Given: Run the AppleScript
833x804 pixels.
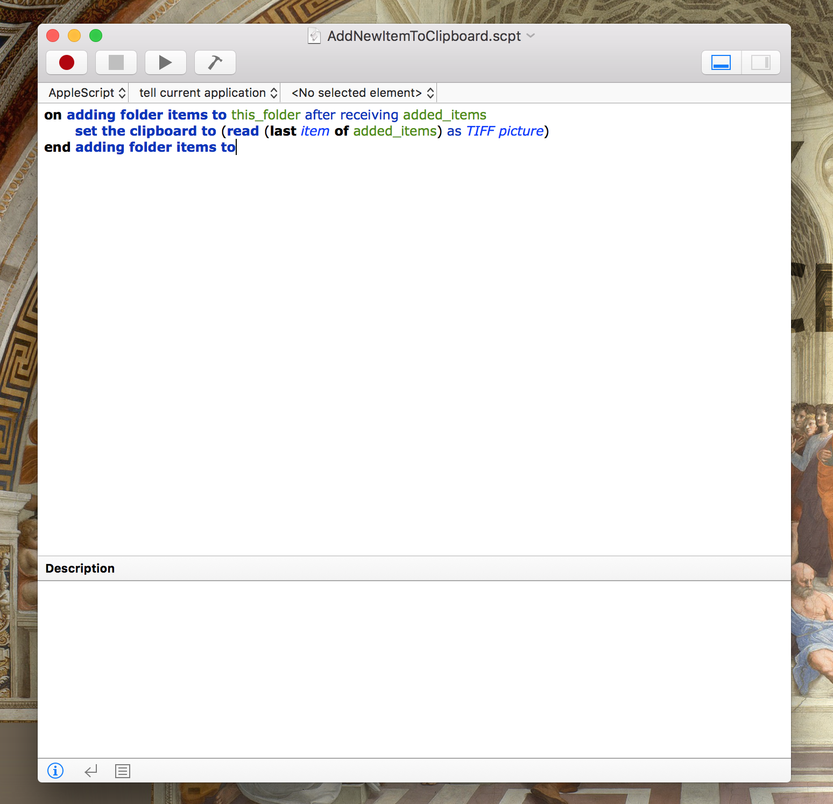Looking at the screenshot, I should pos(165,62).
